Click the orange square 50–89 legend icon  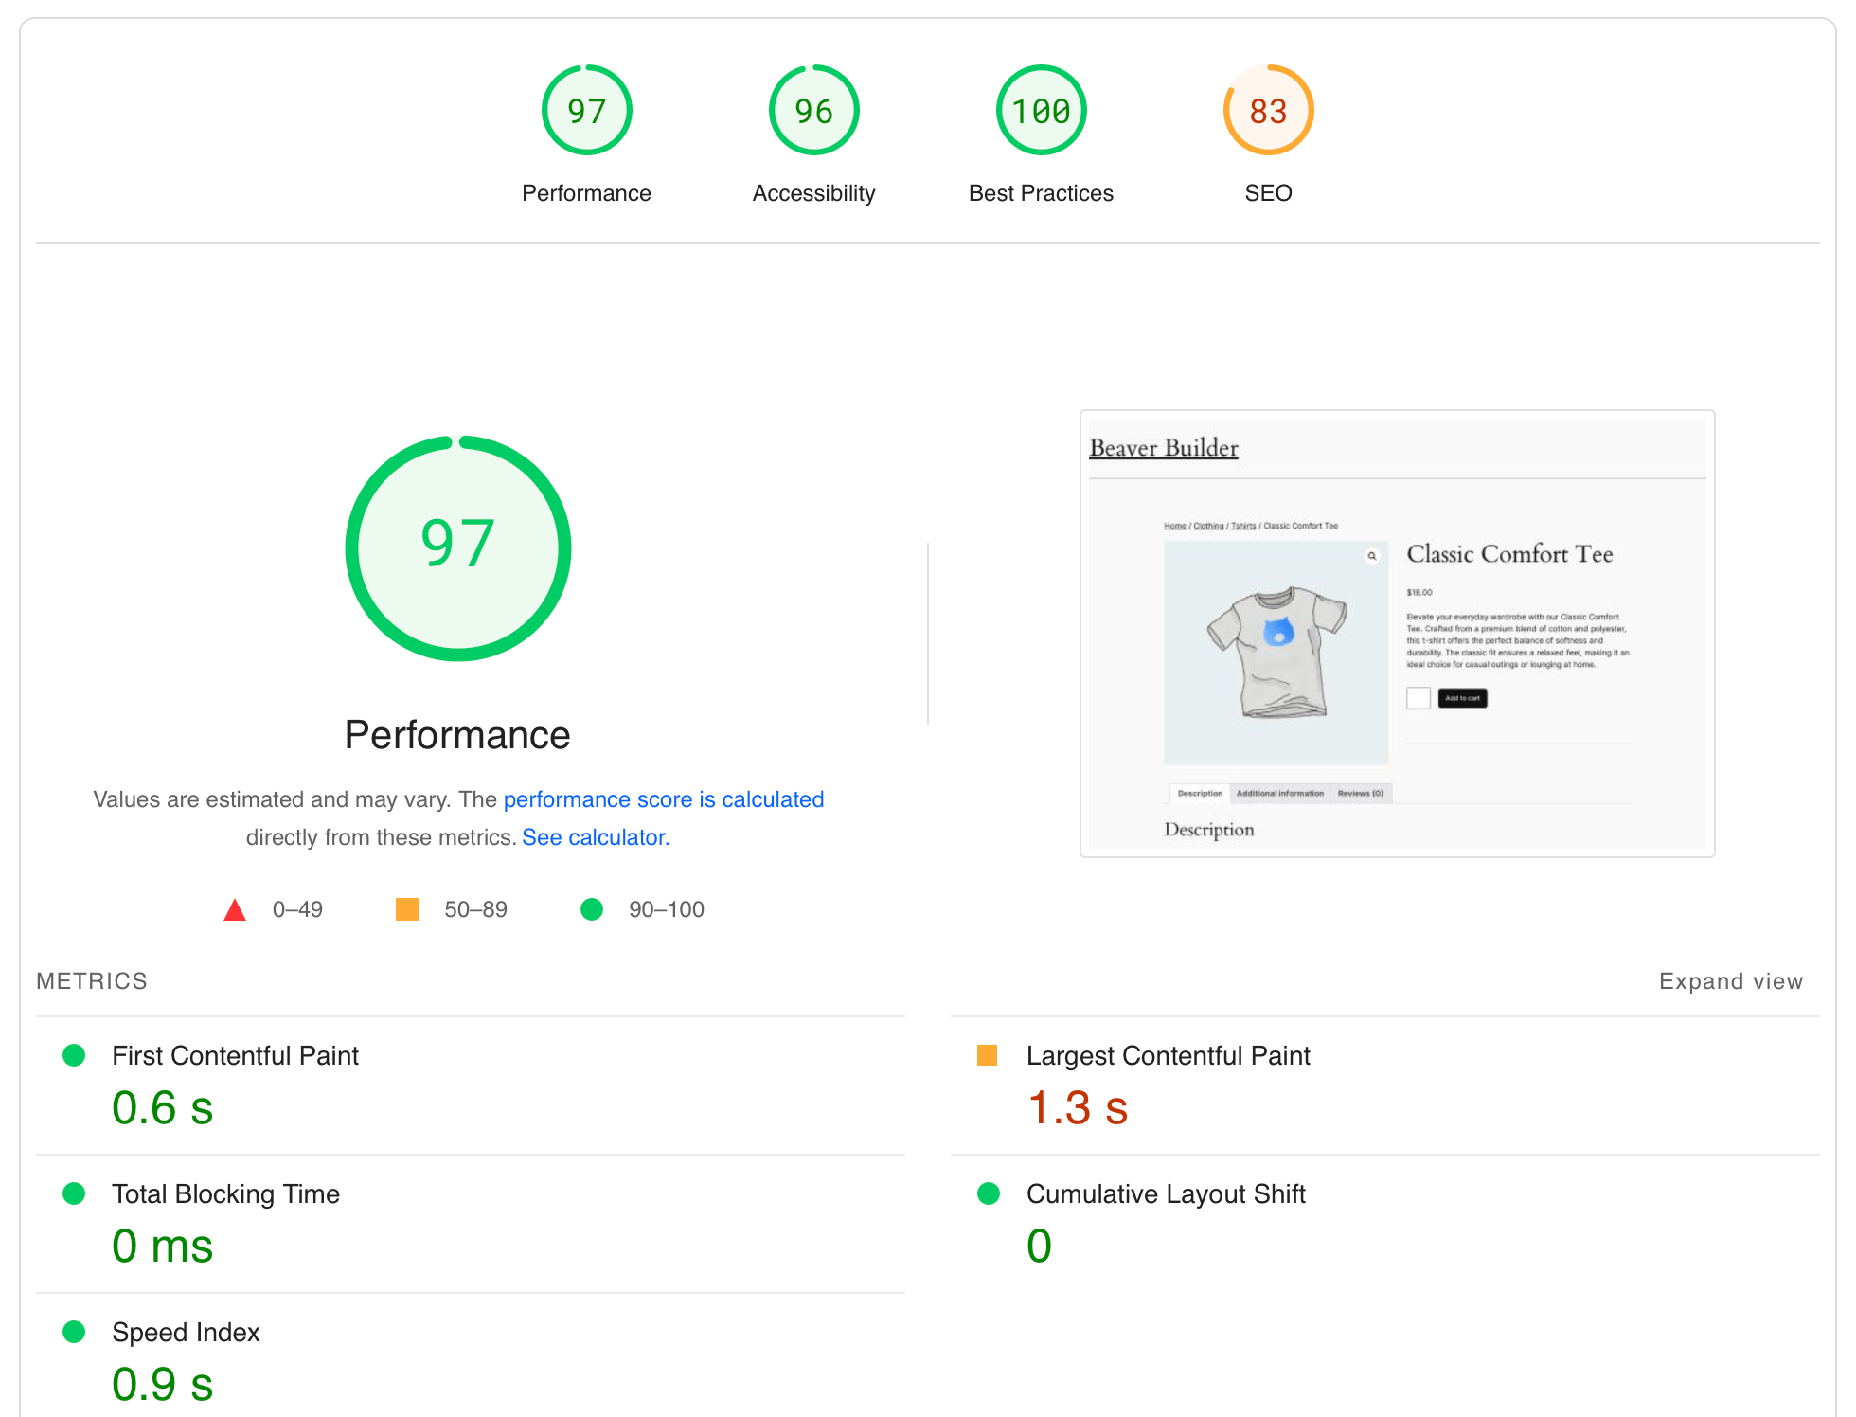tap(407, 909)
